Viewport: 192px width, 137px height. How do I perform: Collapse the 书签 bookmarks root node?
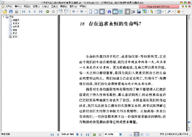pyautogui.click(x=4, y=17)
